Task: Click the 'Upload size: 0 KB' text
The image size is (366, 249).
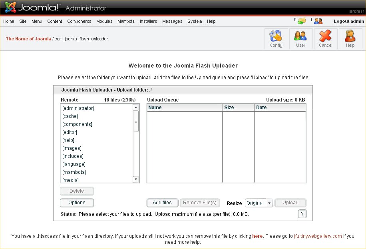Action: click(285, 100)
